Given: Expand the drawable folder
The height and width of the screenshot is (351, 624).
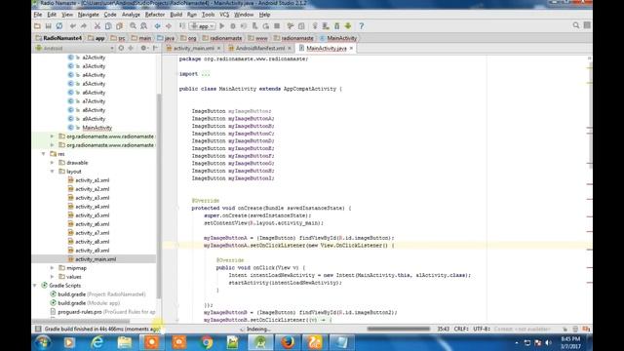Looking at the screenshot, I should point(52,163).
